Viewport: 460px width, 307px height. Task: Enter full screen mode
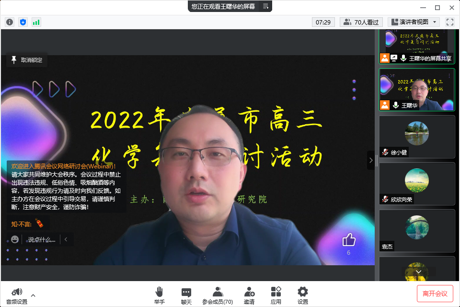(449, 22)
